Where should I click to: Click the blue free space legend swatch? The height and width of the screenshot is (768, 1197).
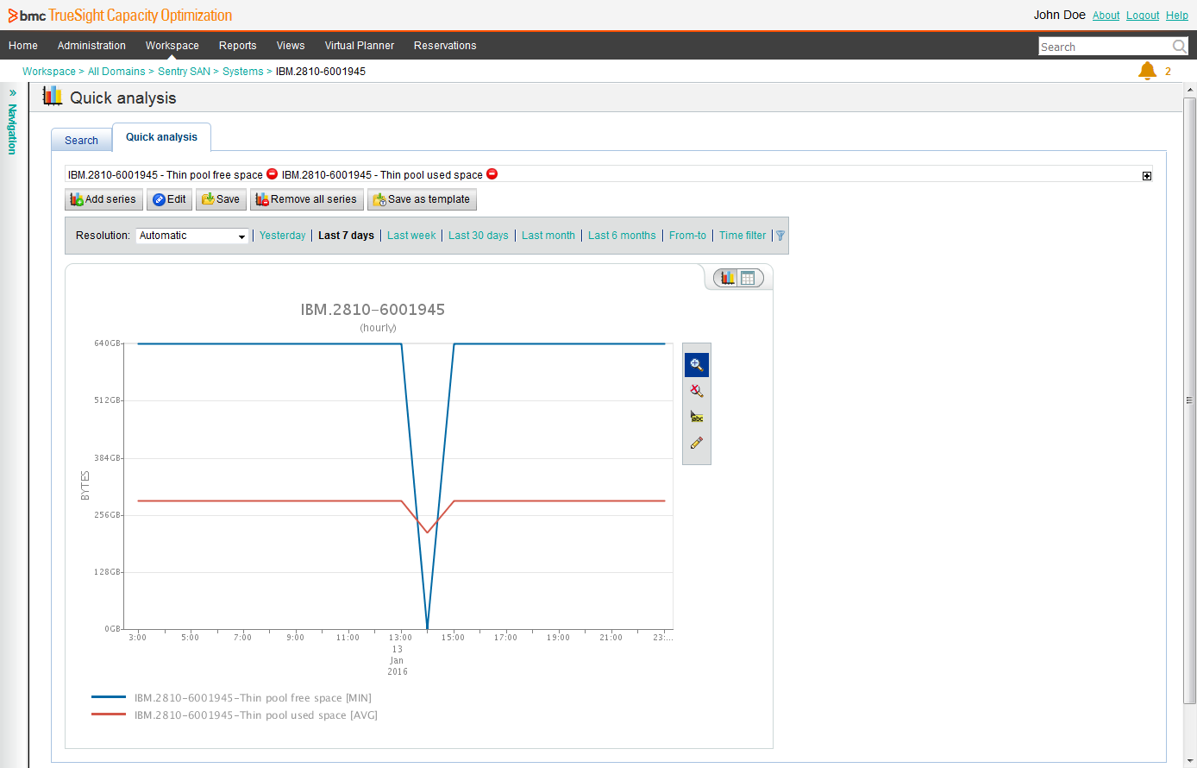(109, 697)
